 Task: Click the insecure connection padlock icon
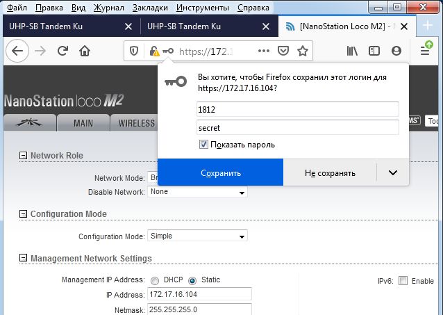[x=154, y=51]
